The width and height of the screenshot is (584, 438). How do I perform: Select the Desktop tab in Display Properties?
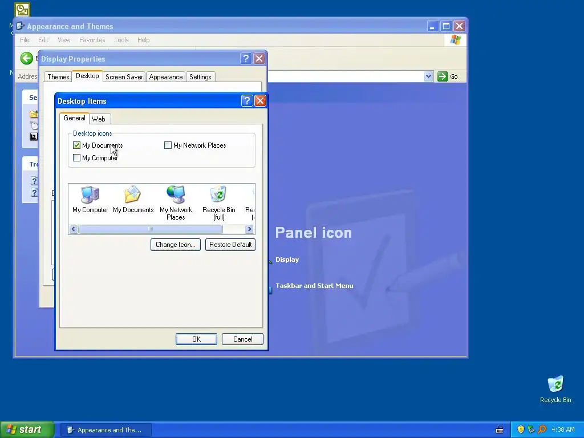click(x=87, y=76)
